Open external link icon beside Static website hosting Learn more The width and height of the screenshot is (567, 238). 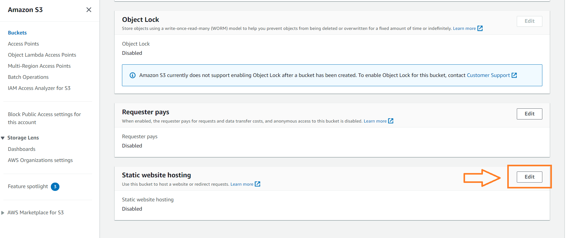257,184
